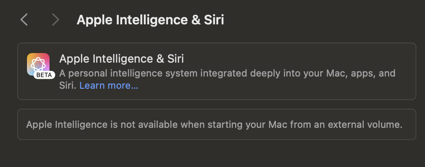Go back using the left chevron
The width and height of the screenshot is (425, 167).
click(x=24, y=20)
